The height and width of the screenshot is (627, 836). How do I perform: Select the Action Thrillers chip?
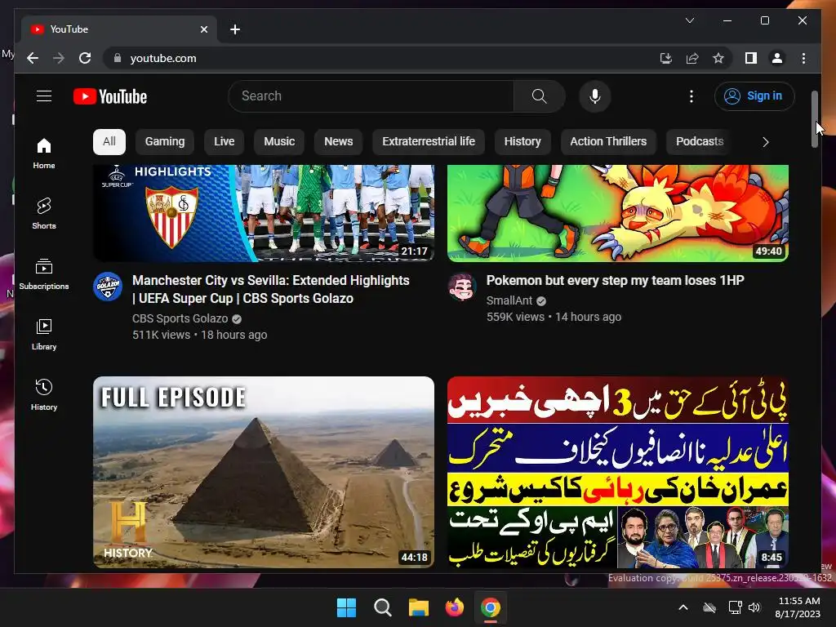[x=608, y=142]
